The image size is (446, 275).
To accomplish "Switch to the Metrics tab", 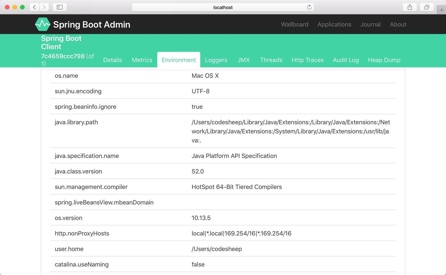I will [142, 60].
